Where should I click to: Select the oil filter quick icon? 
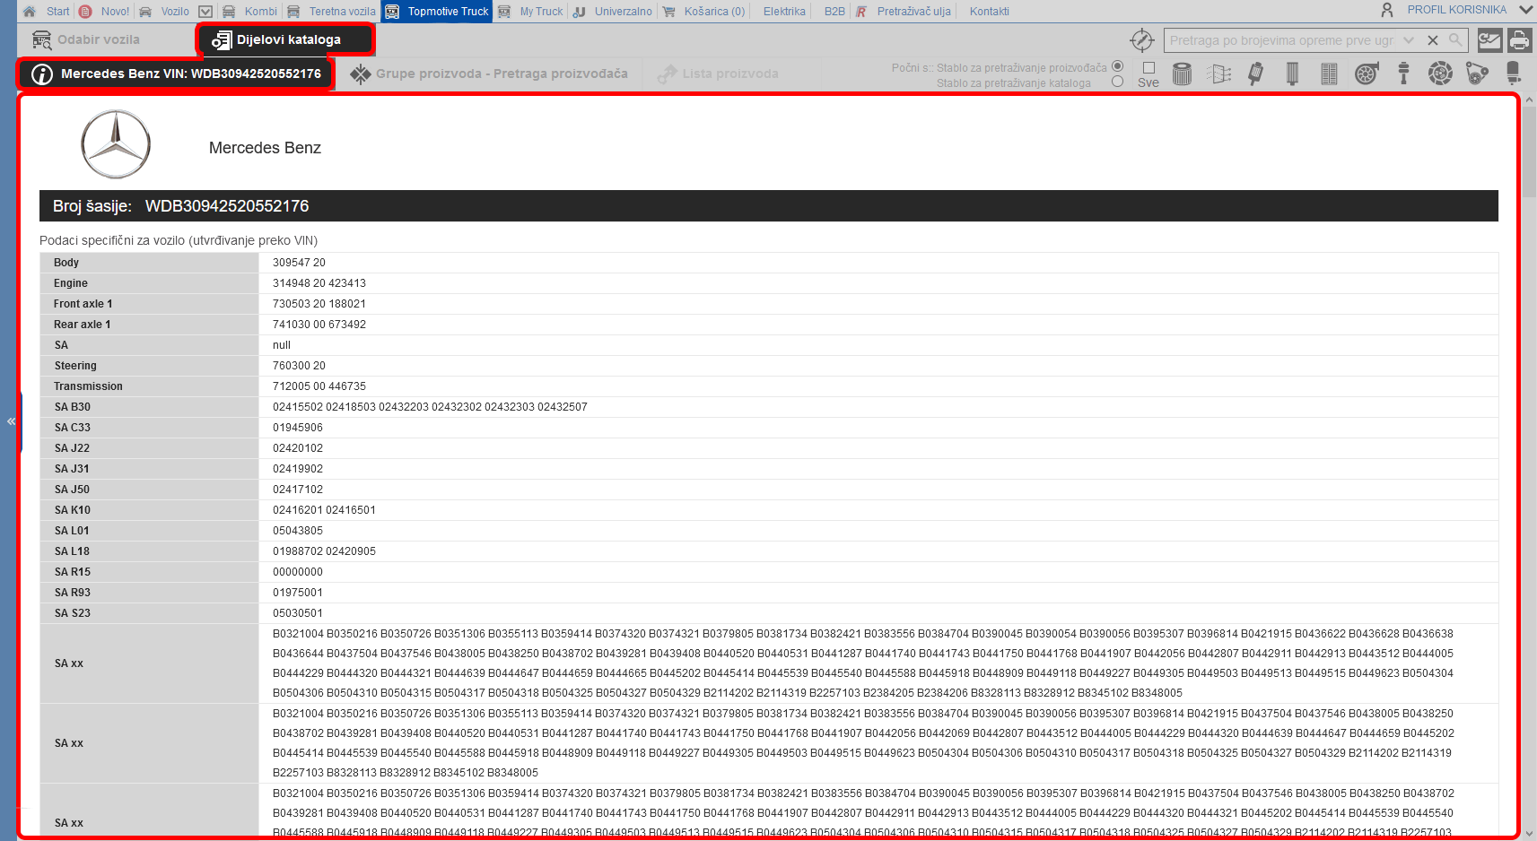(1182, 74)
